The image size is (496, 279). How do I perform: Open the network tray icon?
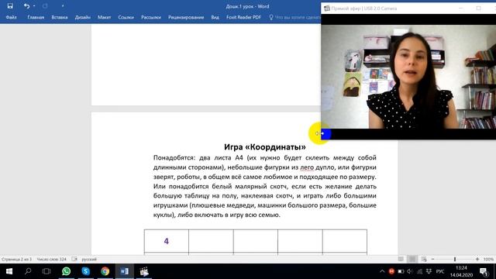[419, 271]
